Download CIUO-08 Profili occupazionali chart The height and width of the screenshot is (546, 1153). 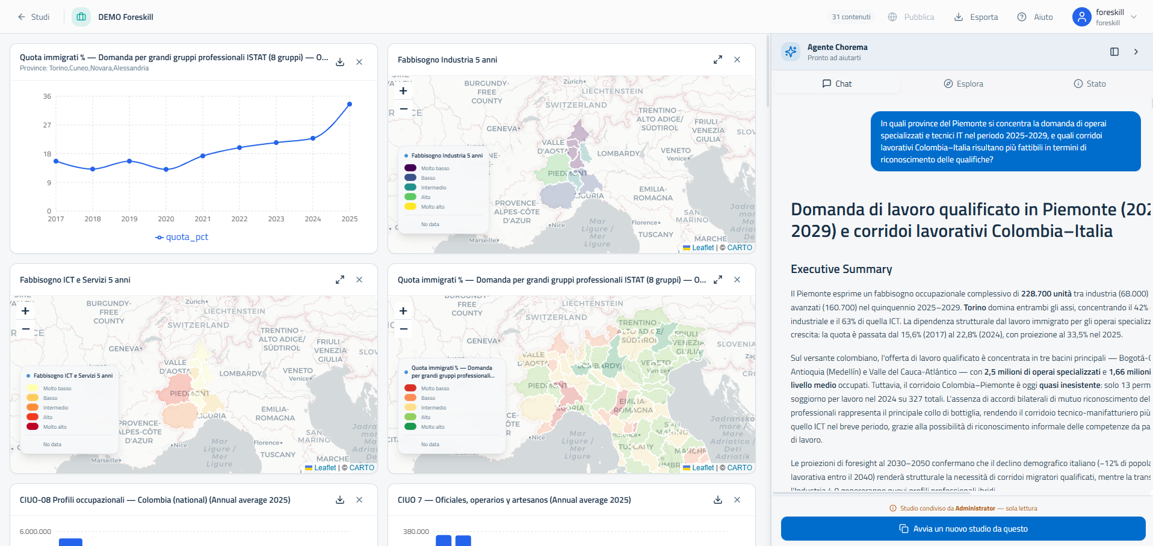click(x=340, y=500)
